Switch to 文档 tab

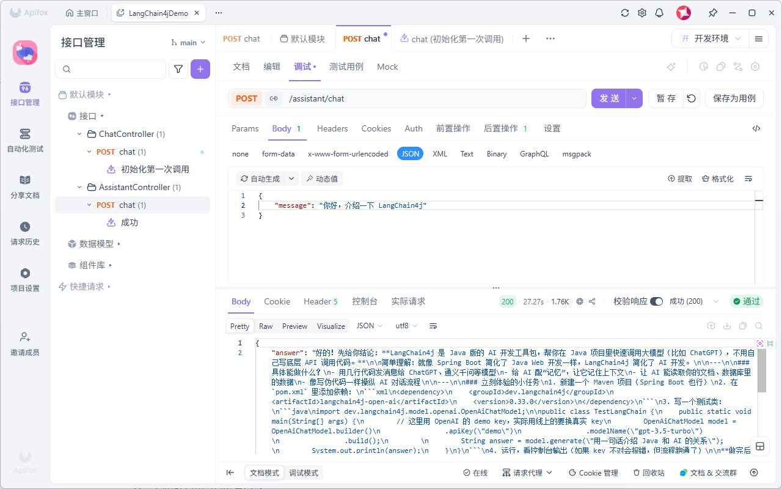tap(241, 67)
